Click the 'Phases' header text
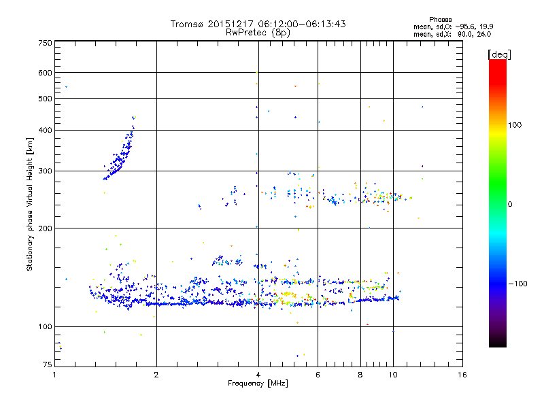The image size is (544, 408). pos(440,20)
